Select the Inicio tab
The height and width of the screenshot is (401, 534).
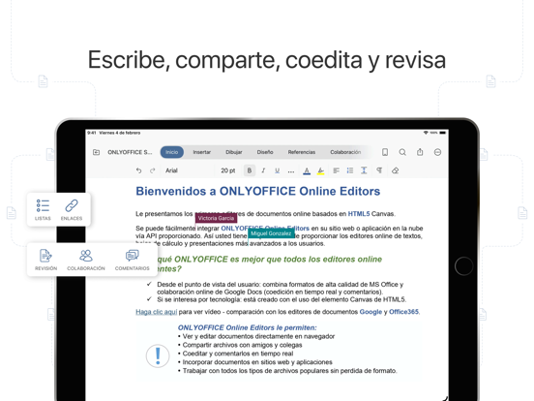(x=172, y=152)
